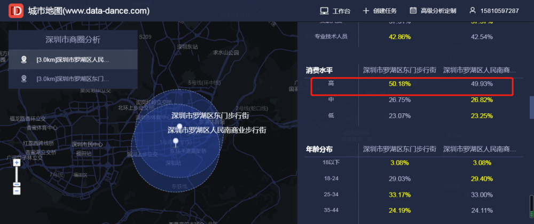
Task: Click the value 33.00% in 25-34 row
Action: pyautogui.click(x=482, y=195)
